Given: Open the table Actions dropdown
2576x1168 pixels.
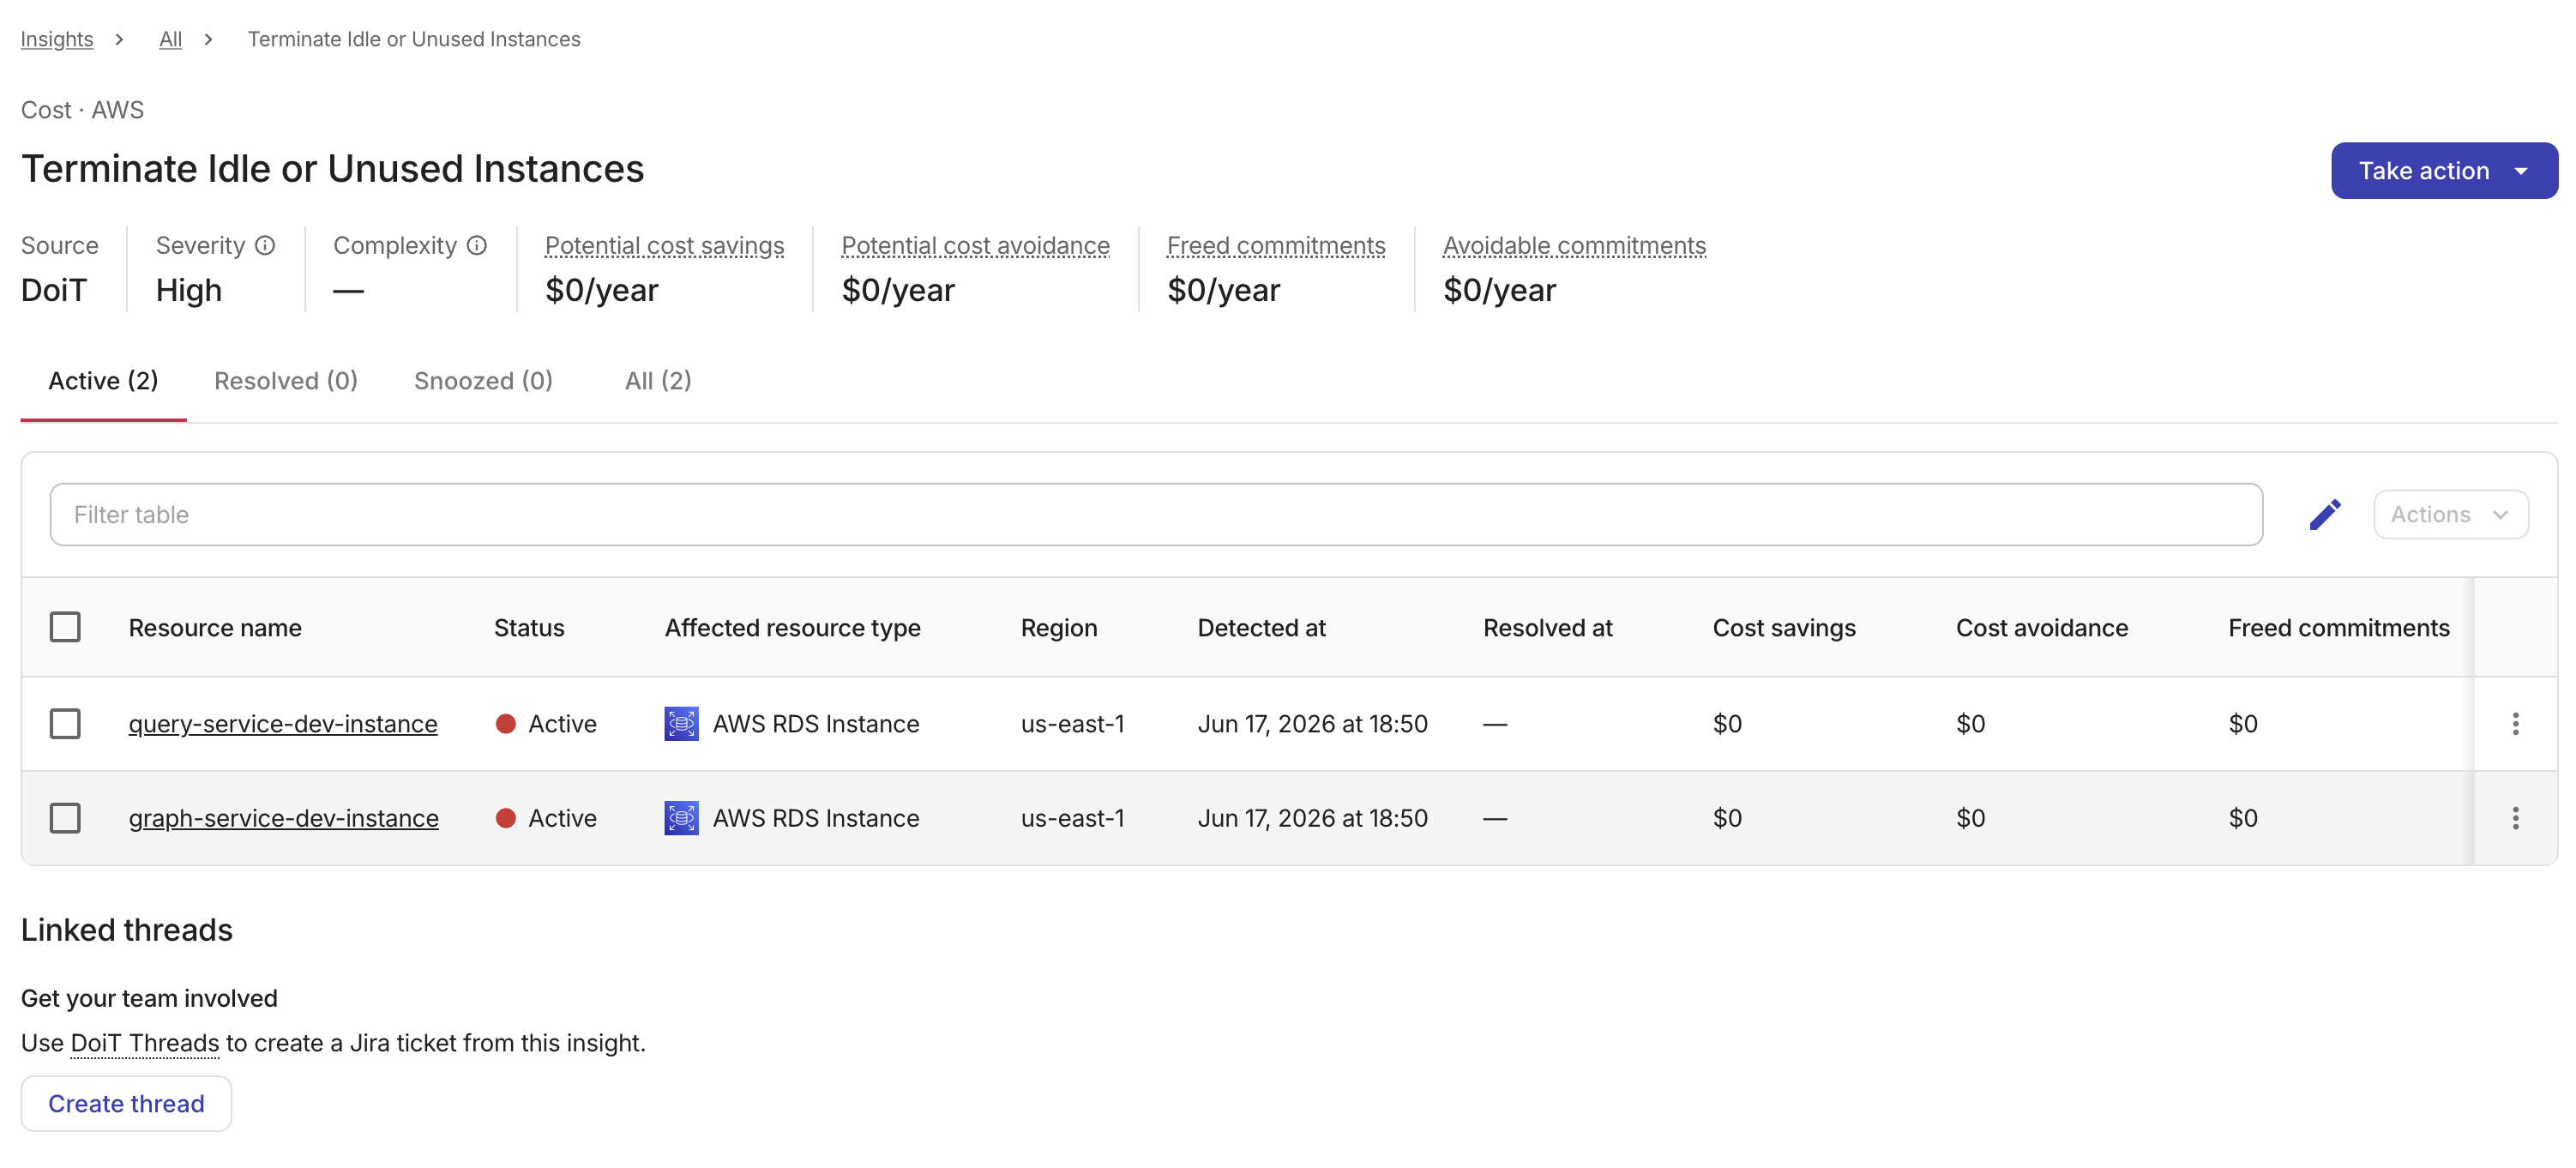Looking at the screenshot, I should [2450, 515].
